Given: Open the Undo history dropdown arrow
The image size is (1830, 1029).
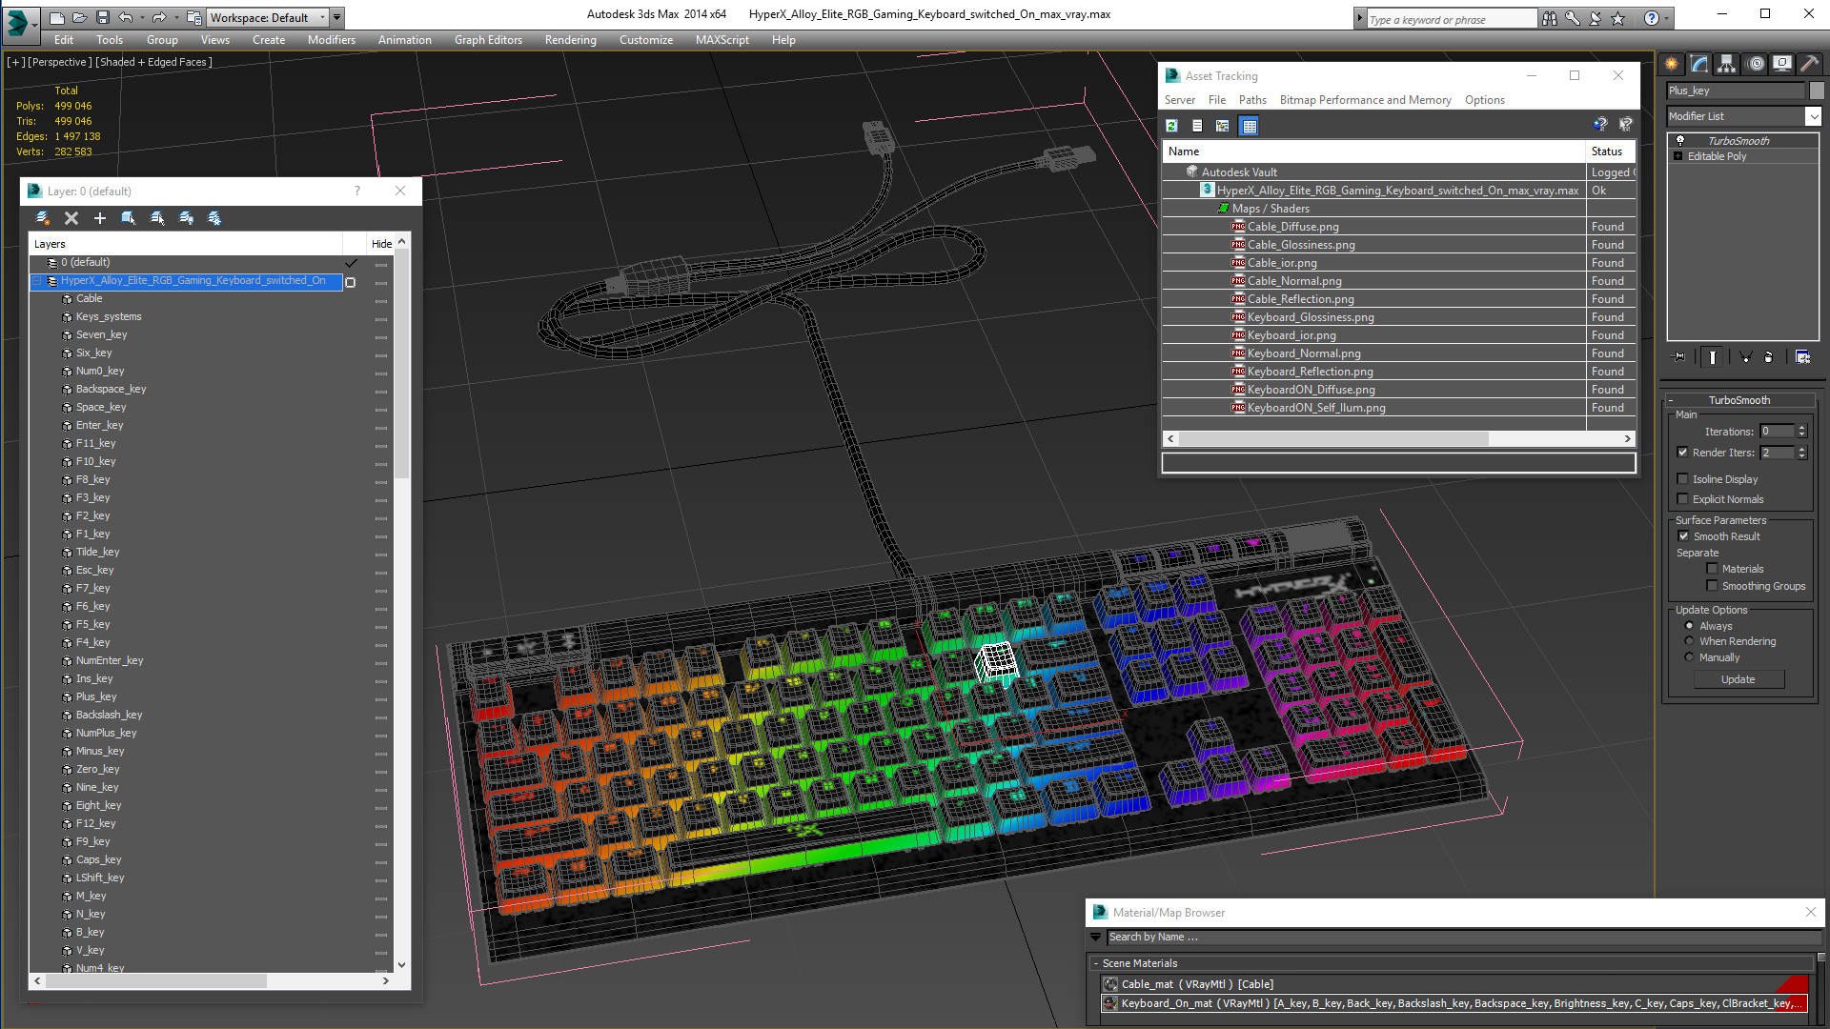Looking at the screenshot, I should [x=142, y=17].
